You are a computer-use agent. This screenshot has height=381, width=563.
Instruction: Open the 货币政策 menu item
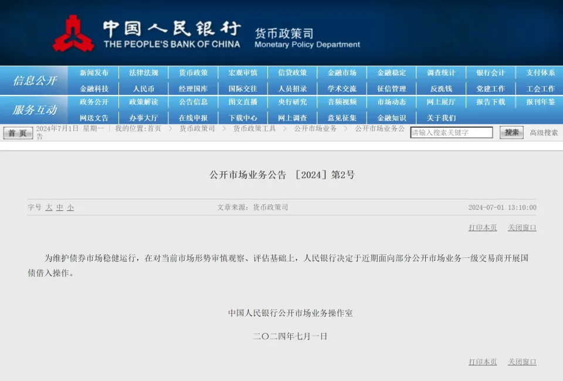click(193, 73)
